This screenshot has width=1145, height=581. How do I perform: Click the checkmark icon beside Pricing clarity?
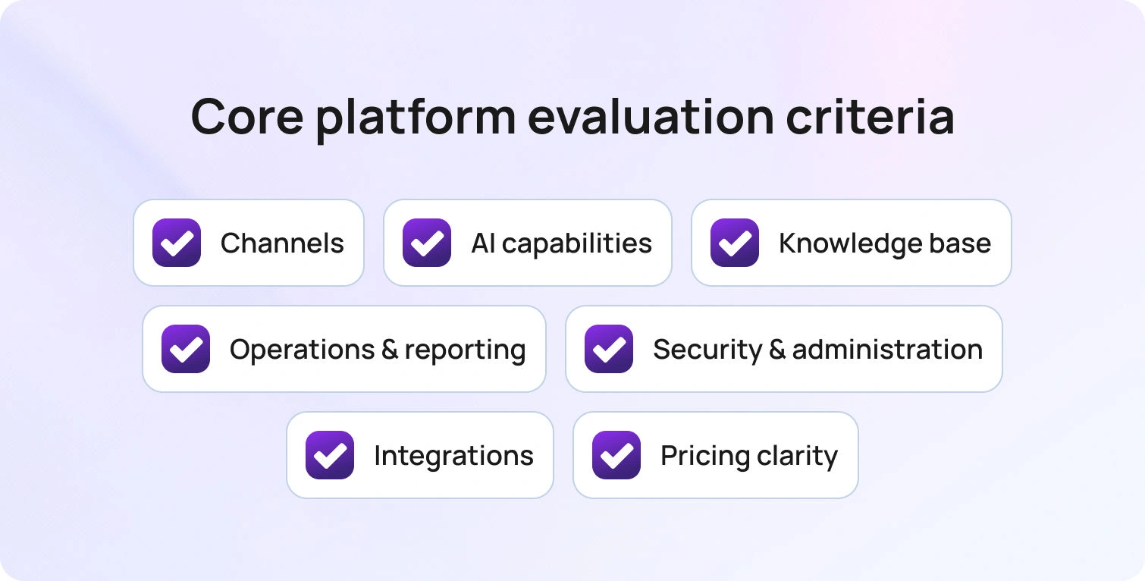pyautogui.click(x=616, y=455)
